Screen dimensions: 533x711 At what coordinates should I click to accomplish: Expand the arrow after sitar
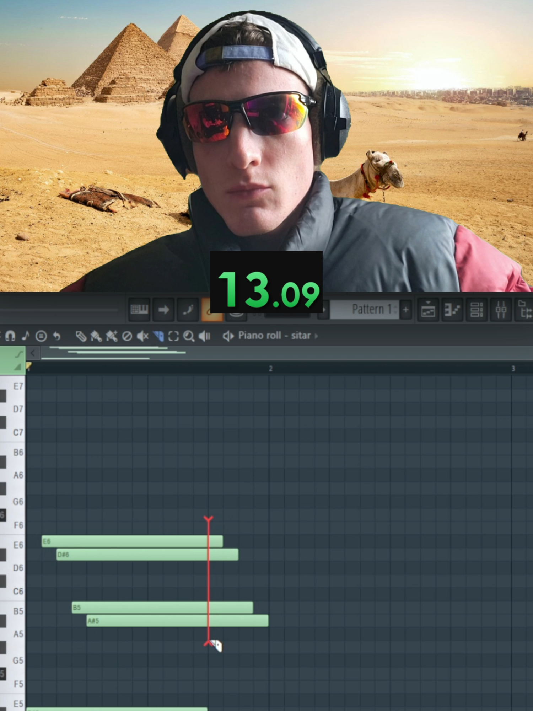click(x=316, y=336)
